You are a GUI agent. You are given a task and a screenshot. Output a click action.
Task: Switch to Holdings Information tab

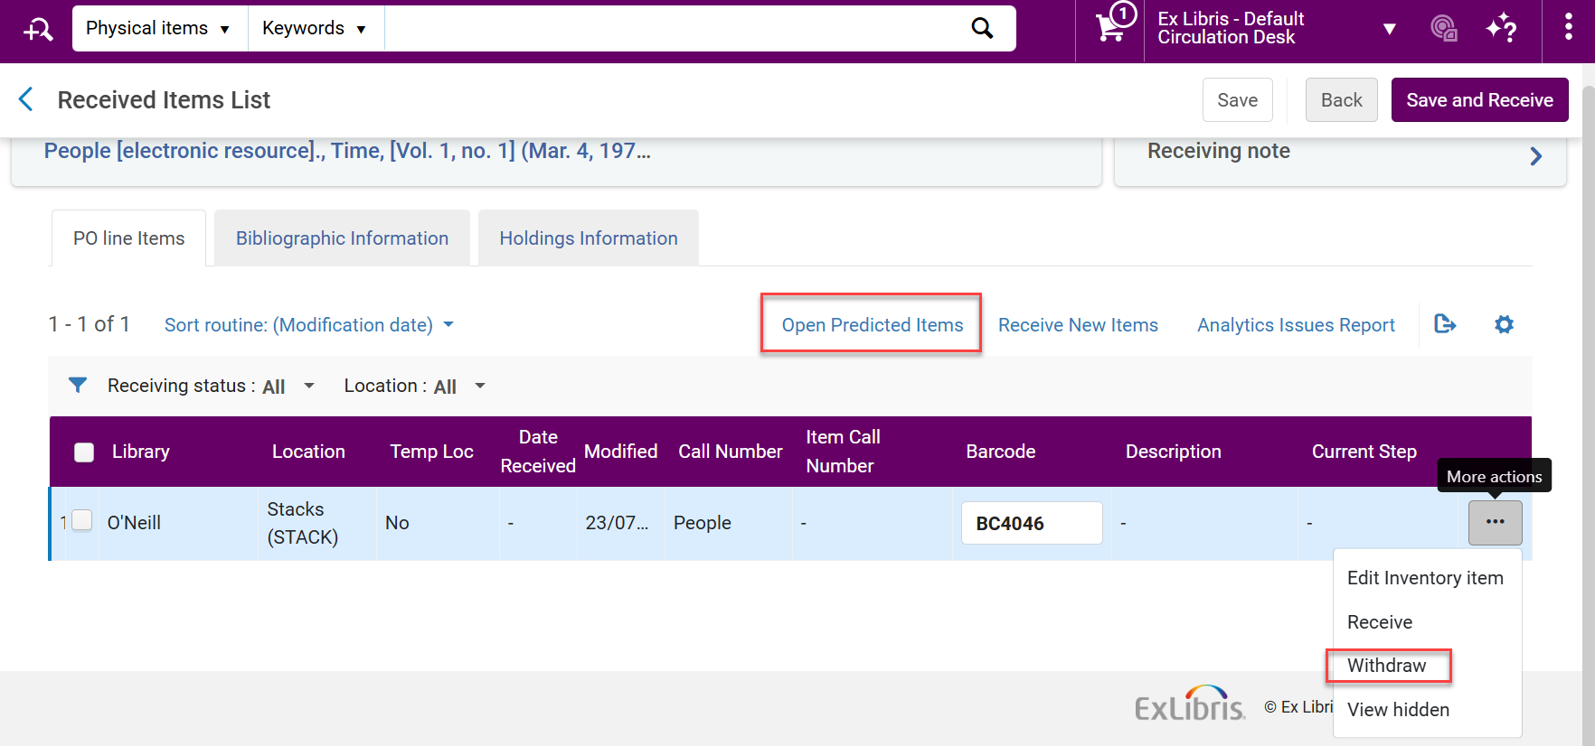tap(589, 238)
